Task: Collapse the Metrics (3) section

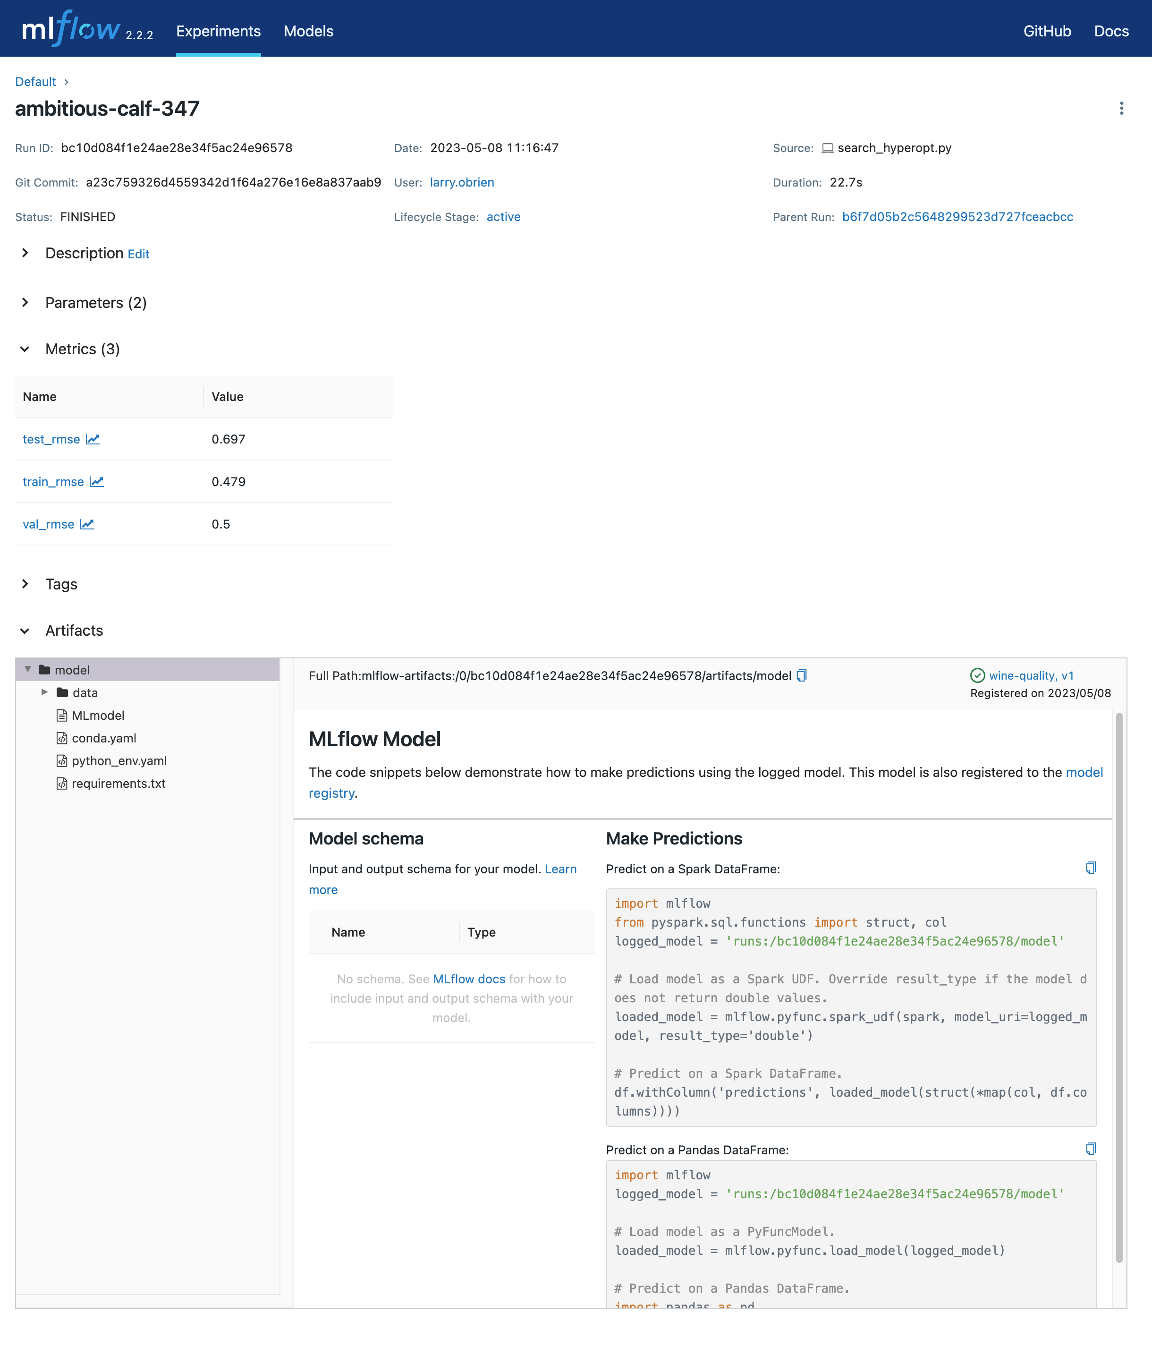Action: coord(25,349)
